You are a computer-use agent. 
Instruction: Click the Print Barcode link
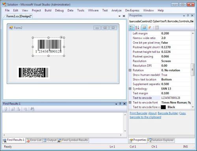[x=138, y=113]
